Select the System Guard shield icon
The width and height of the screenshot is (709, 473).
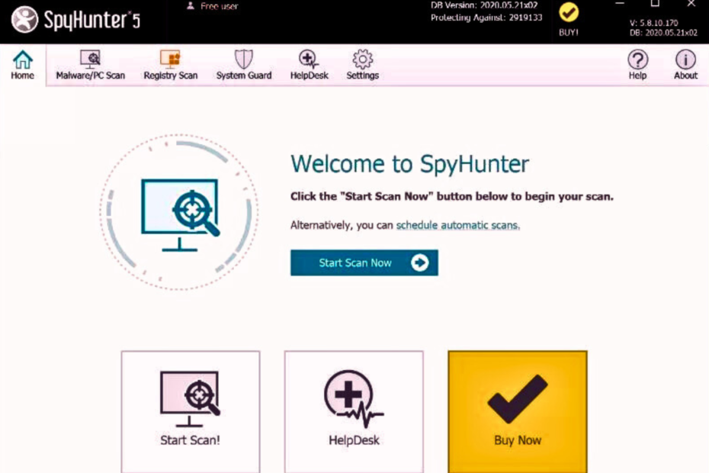click(x=243, y=58)
